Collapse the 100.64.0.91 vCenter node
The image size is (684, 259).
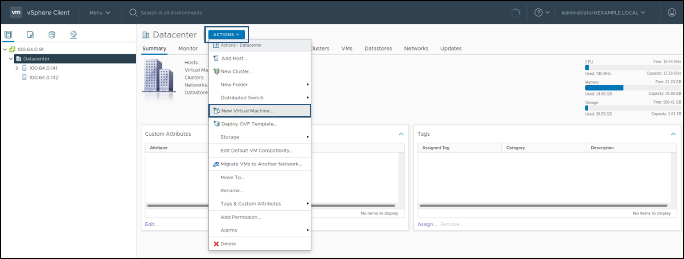point(5,50)
